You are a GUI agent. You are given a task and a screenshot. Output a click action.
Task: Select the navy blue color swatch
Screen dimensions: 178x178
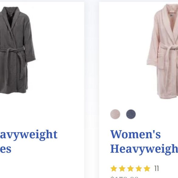click(x=131, y=114)
